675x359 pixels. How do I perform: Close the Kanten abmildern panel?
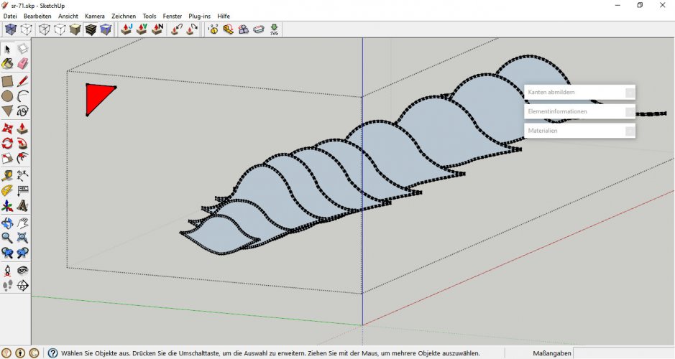click(x=630, y=93)
